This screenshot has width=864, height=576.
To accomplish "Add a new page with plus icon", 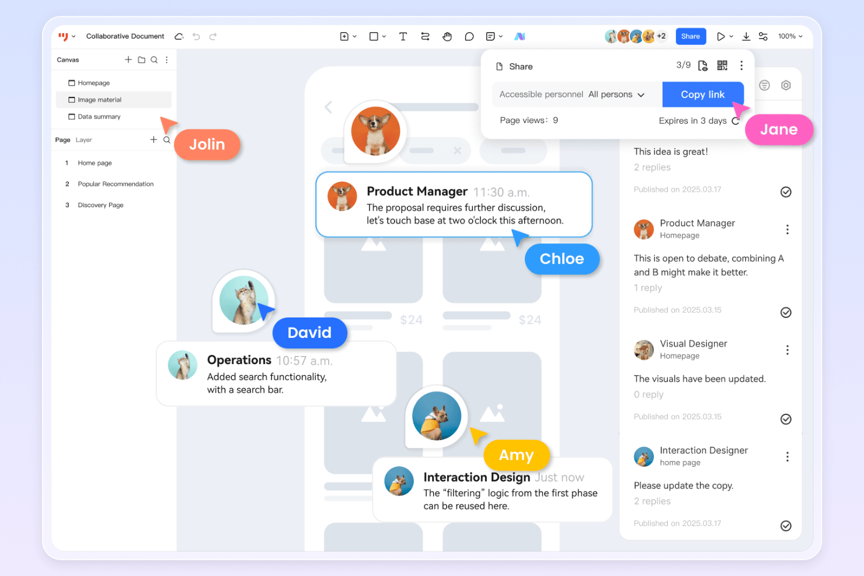I will click(154, 139).
